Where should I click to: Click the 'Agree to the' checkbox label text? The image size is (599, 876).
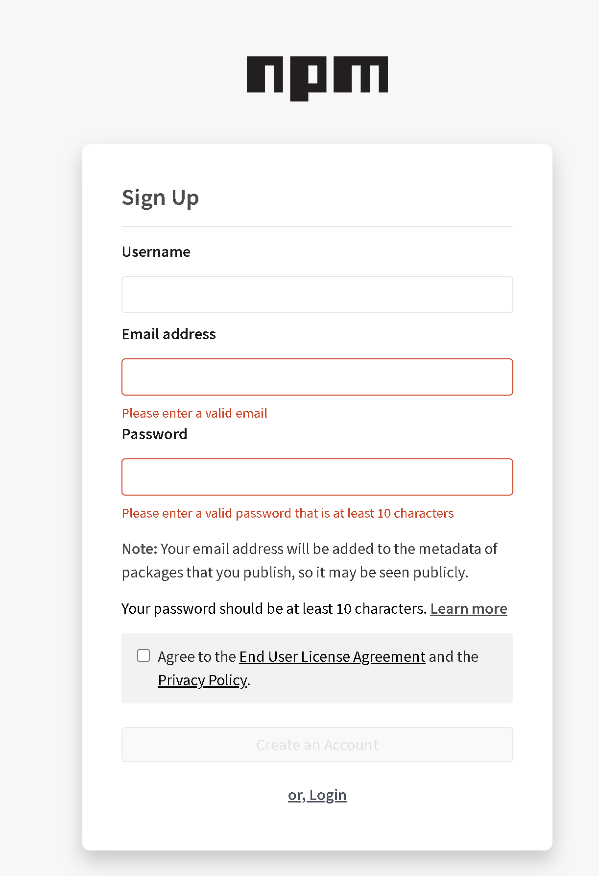(x=197, y=656)
